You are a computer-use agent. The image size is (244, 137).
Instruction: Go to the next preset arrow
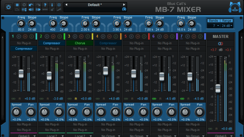point(124,5)
